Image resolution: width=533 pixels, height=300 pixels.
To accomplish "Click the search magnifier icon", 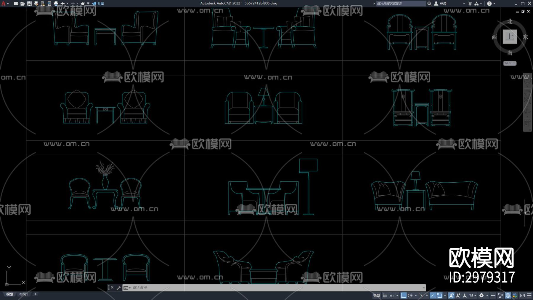I will (x=429, y=4).
